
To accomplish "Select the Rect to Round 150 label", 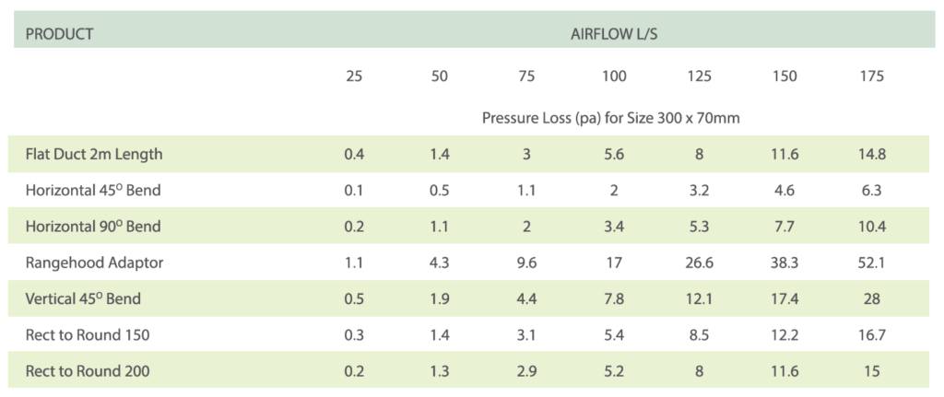I will (x=88, y=335).
